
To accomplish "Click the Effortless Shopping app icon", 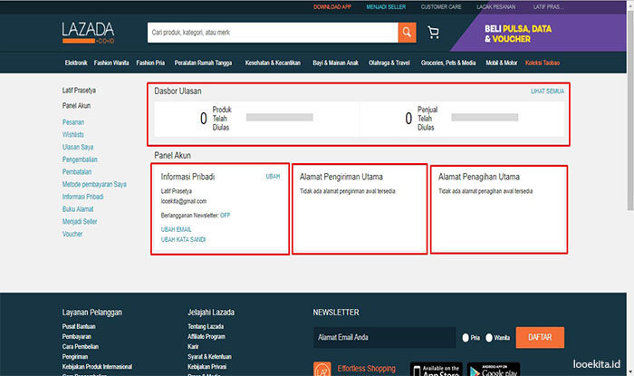I will coord(322,369).
